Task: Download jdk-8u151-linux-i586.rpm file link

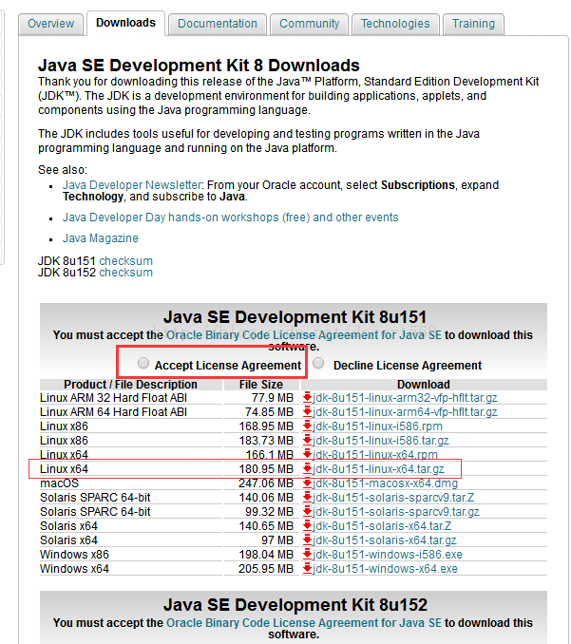Action: (x=377, y=426)
